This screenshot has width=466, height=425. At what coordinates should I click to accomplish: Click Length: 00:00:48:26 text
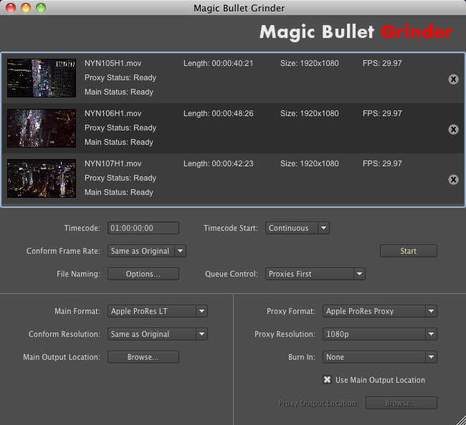point(219,113)
